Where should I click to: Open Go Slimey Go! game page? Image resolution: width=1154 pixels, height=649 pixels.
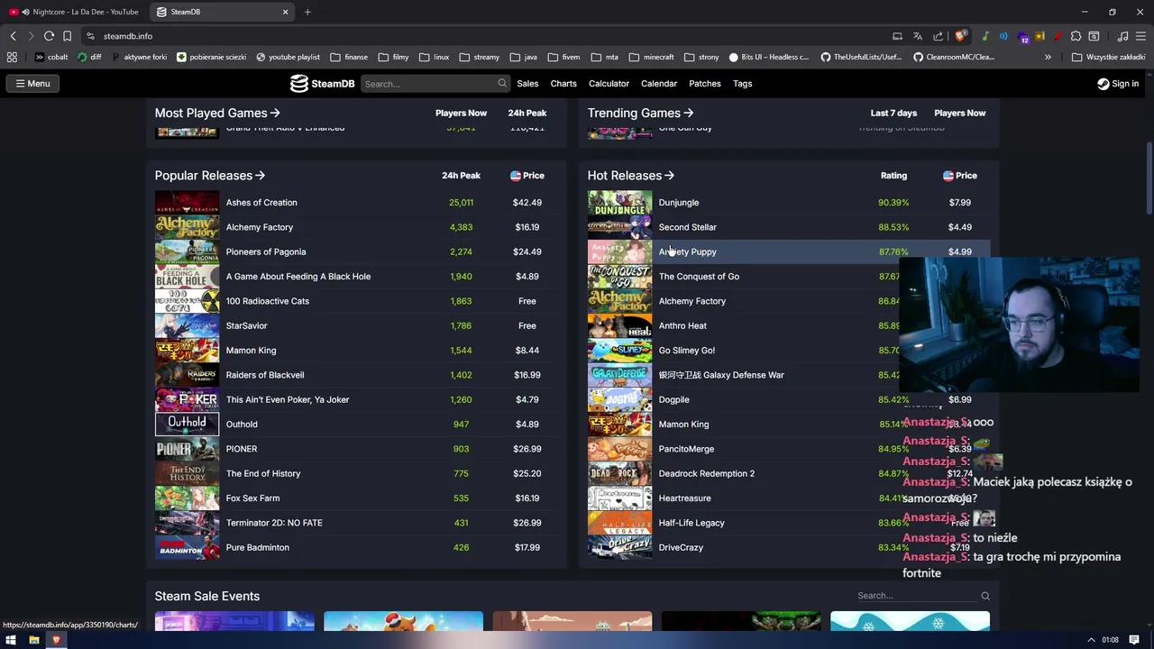point(687,350)
